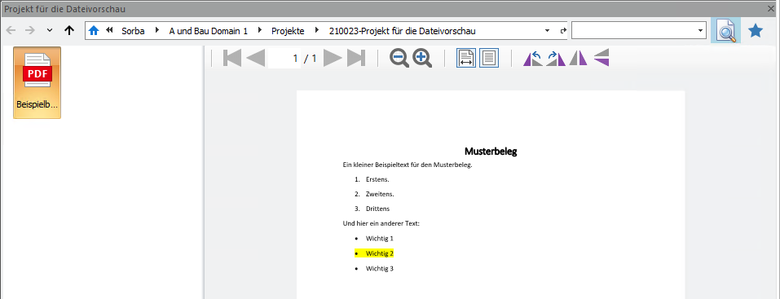Select the Beispielb... PDF file
Screen dimensions: 780x299
[x=37, y=82]
